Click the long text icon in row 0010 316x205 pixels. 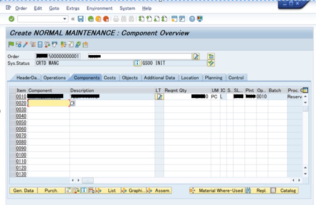coord(159,97)
